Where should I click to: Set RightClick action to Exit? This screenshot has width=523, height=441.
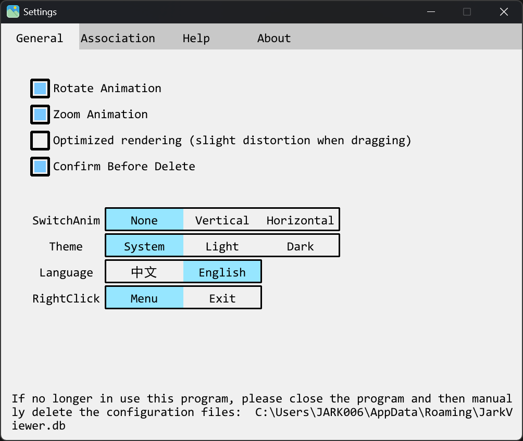[x=222, y=298]
